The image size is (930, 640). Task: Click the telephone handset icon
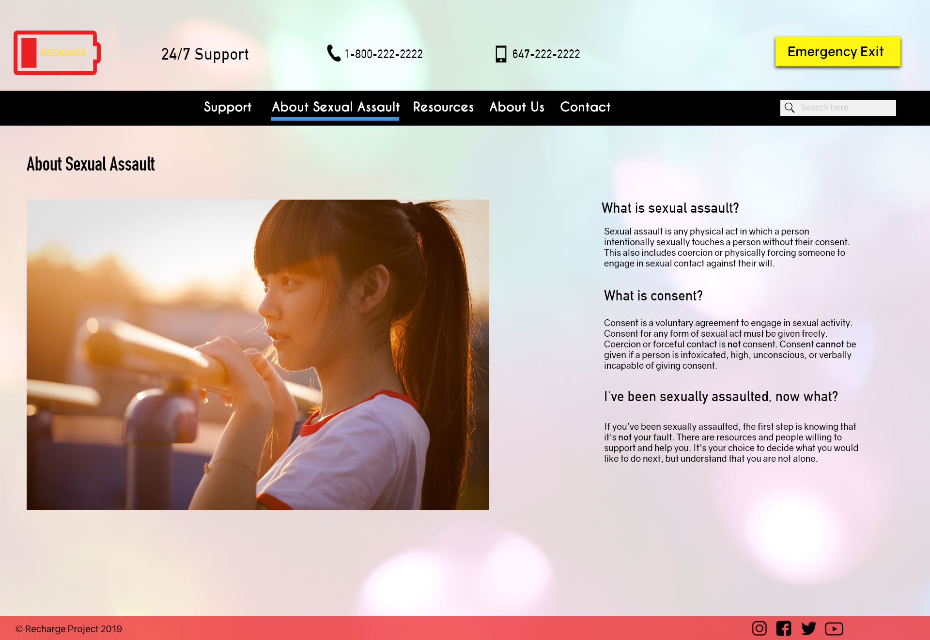[334, 53]
